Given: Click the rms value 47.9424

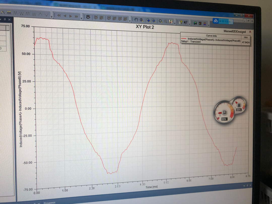Looking at the screenshot, I should tap(246, 42).
